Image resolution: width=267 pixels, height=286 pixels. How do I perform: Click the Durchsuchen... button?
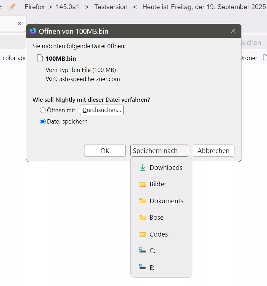[102, 110]
